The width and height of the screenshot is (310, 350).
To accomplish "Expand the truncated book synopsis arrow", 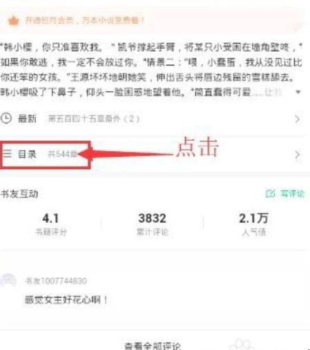I will (x=298, y=92).
